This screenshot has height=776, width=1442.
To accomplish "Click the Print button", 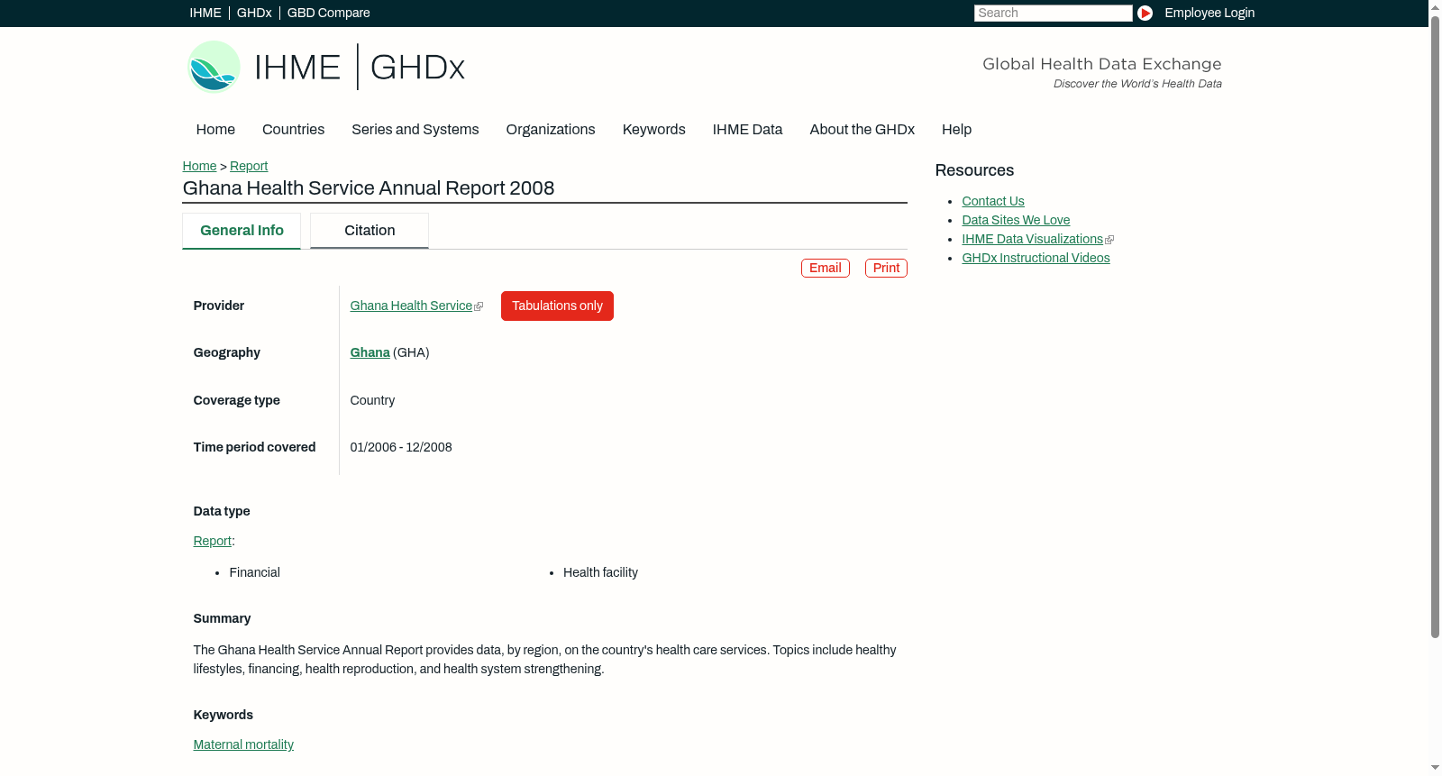I will (x=886, y=269).
